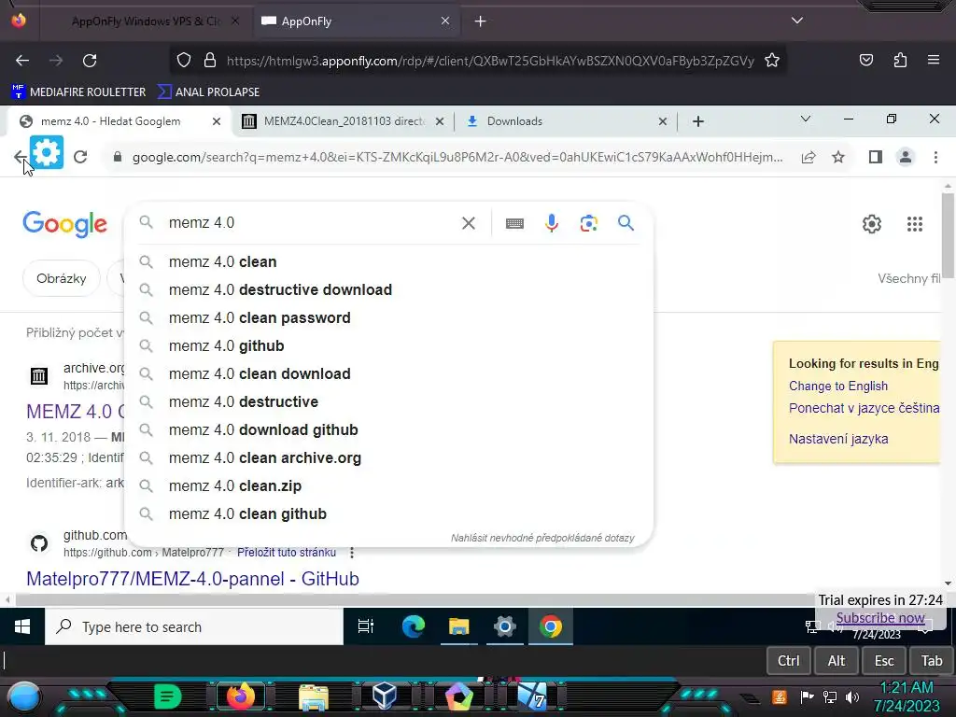Submit search with blue magnifier
956x717 pixels.
[626, 223]
